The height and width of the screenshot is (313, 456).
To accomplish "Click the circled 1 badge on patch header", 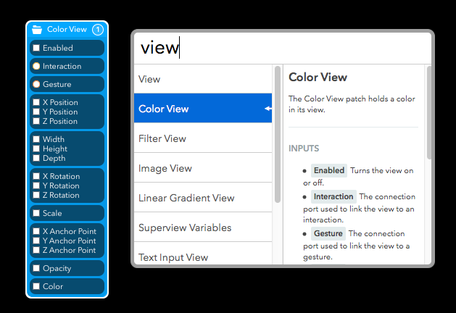I will coord(98,30).
